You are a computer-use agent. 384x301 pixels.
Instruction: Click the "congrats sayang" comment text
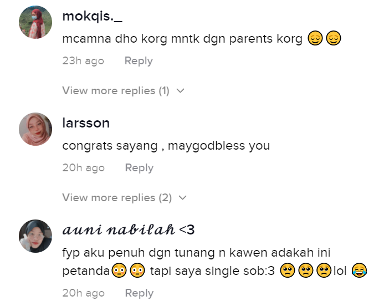tap(166, 146)
